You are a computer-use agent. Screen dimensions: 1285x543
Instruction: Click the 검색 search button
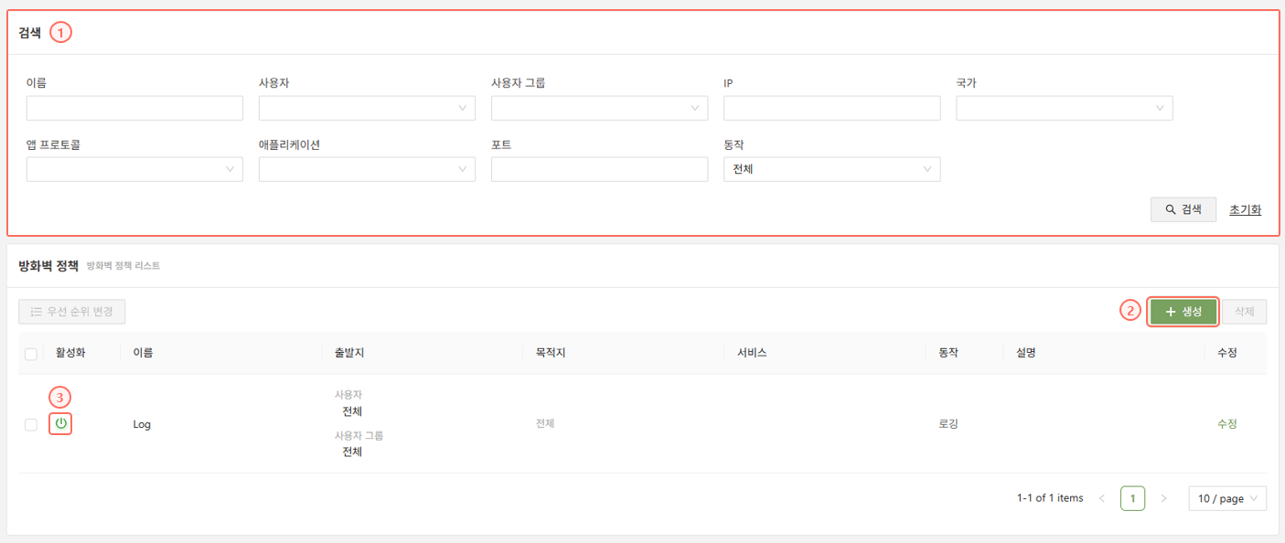(1183, 209)
